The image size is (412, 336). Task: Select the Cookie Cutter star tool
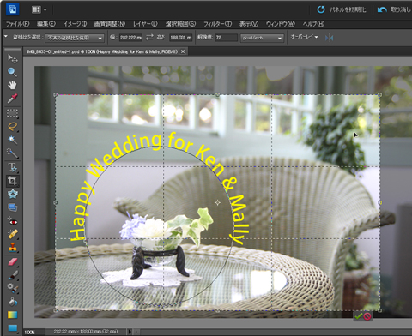point(12,195)
